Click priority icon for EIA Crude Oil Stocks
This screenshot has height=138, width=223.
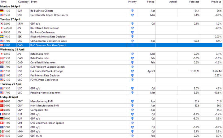[132, 71]
